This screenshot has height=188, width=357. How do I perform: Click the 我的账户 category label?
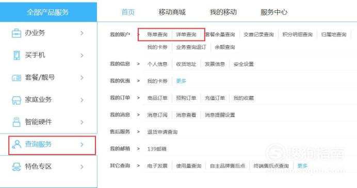[120, 34]
